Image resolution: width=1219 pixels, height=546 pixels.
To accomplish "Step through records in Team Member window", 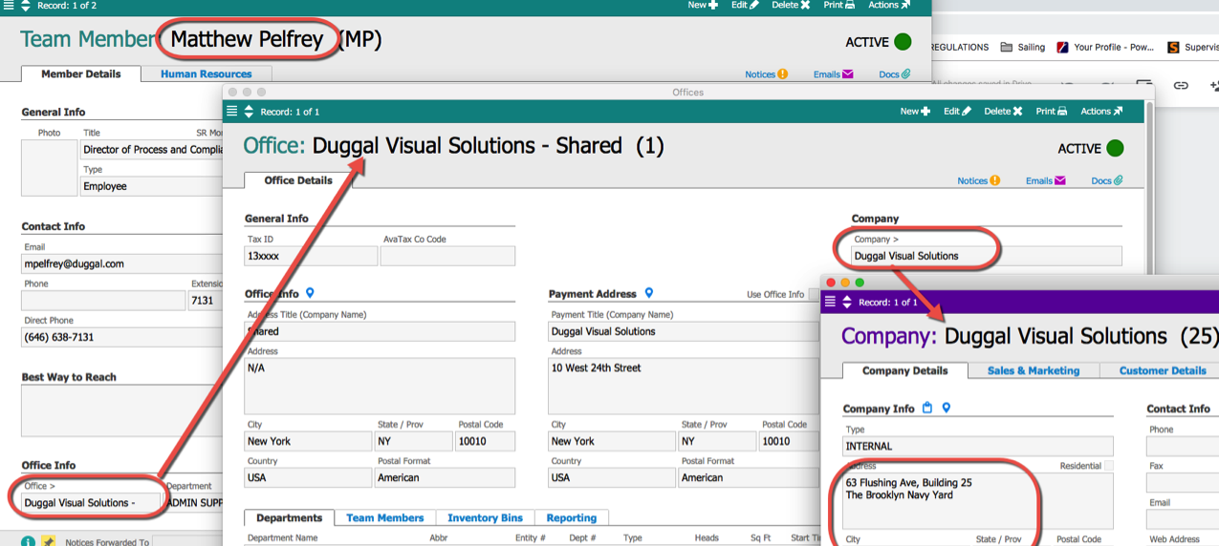I will point(25,6).
